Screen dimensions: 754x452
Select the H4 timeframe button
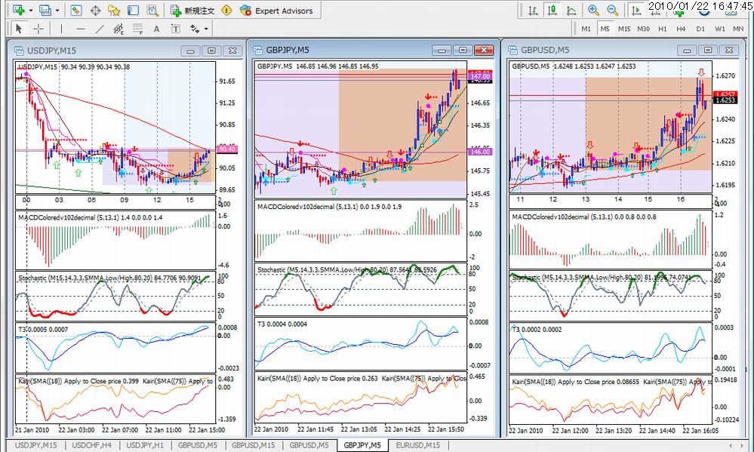click(x=681, y=29)
